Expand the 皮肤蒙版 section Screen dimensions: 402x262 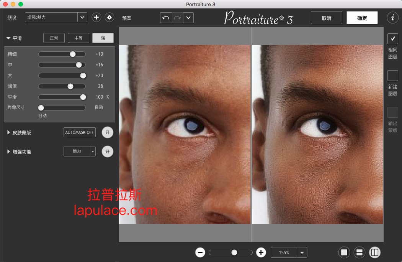[x=9, y=132]
